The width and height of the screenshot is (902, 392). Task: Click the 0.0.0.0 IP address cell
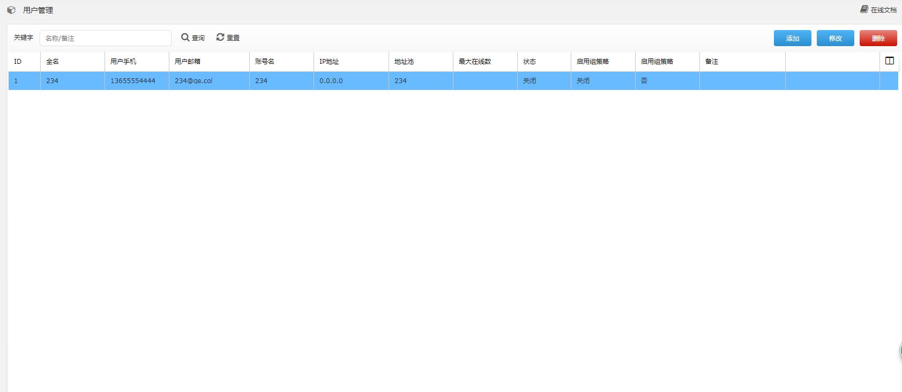[x=351, y=81]
